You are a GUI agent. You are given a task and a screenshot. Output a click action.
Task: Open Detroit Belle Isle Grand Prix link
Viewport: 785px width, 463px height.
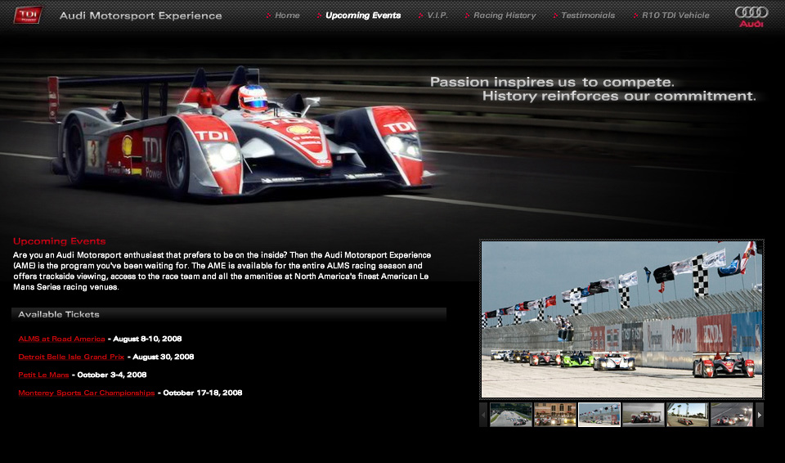tap(71, 357)
